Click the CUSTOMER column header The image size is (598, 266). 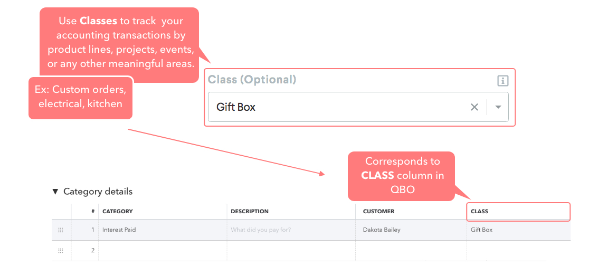tap(378, 212)
